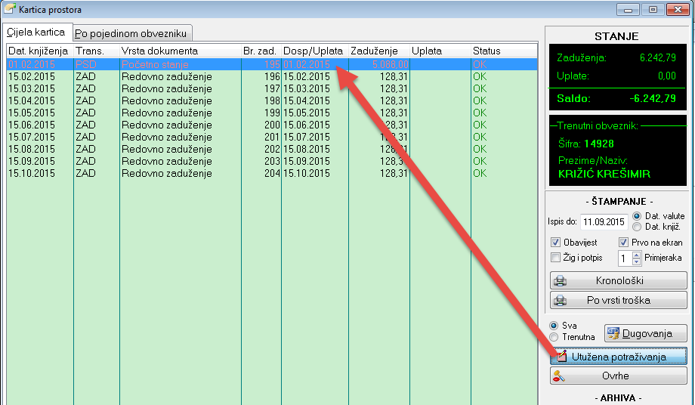Click the Trans. column header
Viewport: 695px width, 405px height.
[x=97, y=51]
